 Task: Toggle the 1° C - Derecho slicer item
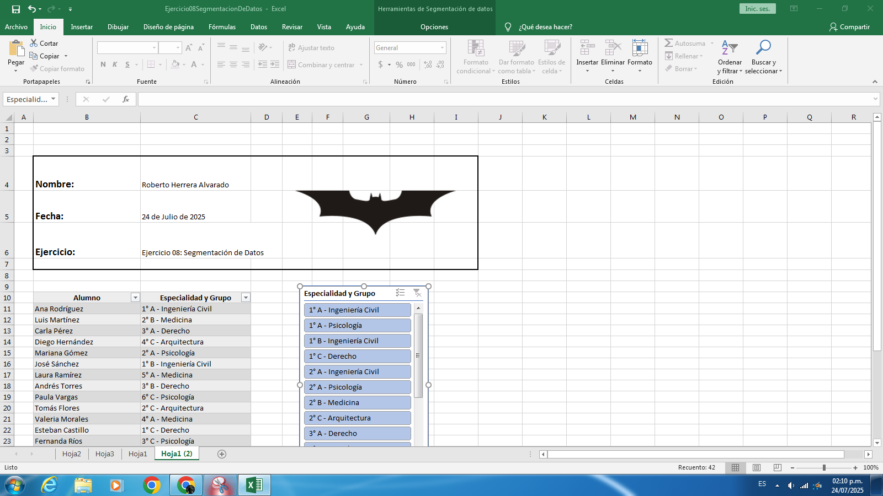(357, 357)
